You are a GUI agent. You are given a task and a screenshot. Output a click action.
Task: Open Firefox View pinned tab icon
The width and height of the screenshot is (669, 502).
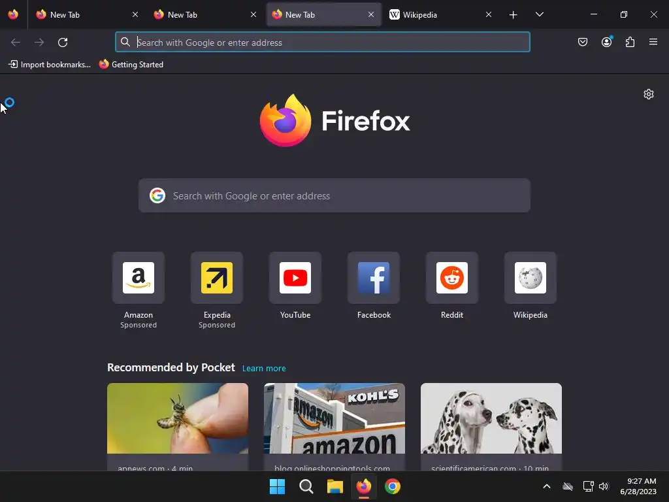13,14
